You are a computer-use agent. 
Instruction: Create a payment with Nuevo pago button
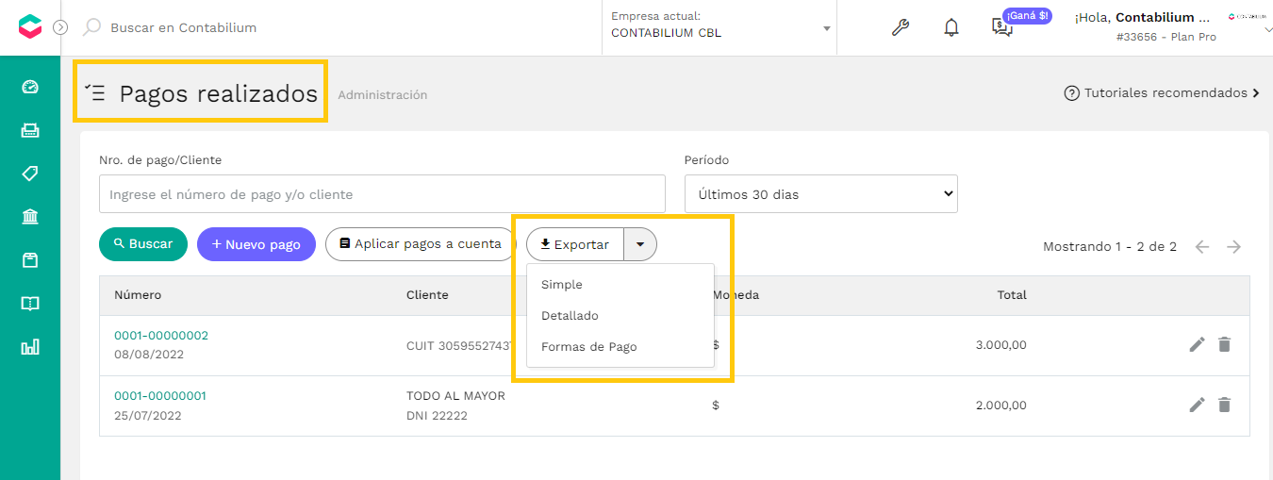(x=256, y=244)
